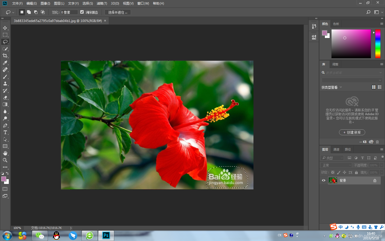Image resolution: width=385 pixels, height=241 pixels.
Task: Switch to the 路径 tab
Action: pos(348,149)
